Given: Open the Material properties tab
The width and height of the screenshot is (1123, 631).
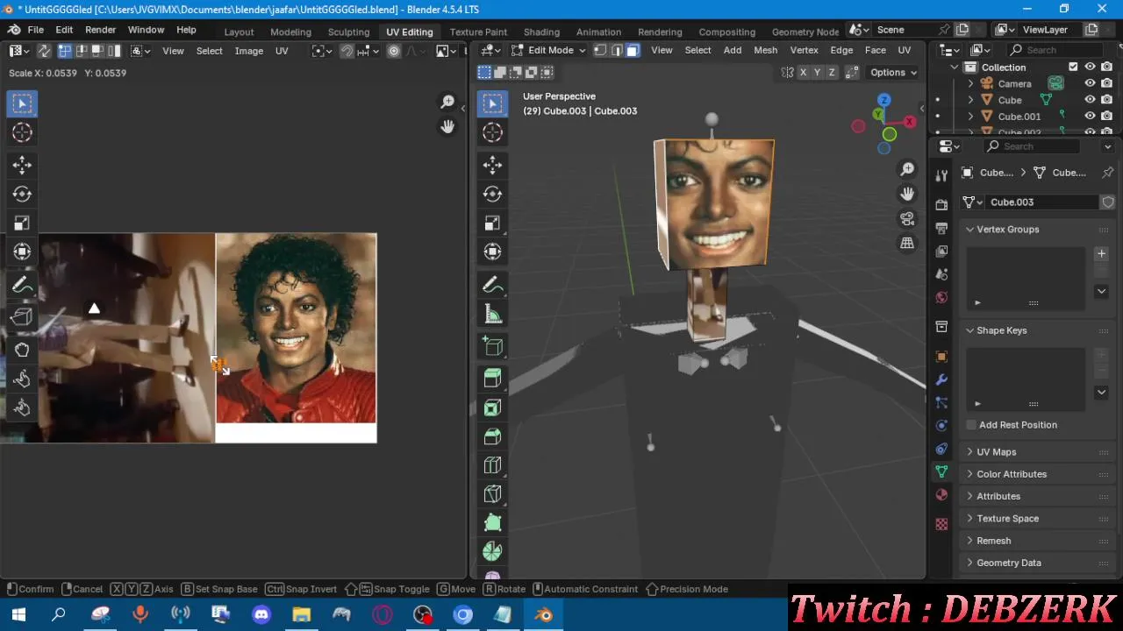Looking at the screenshot, I should [x=941, y=494].
